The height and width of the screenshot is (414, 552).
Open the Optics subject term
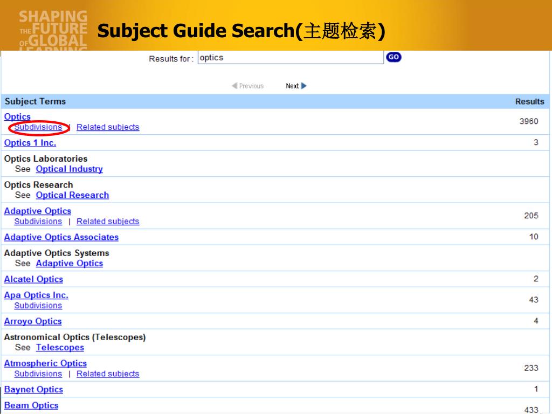pos(17,116)
